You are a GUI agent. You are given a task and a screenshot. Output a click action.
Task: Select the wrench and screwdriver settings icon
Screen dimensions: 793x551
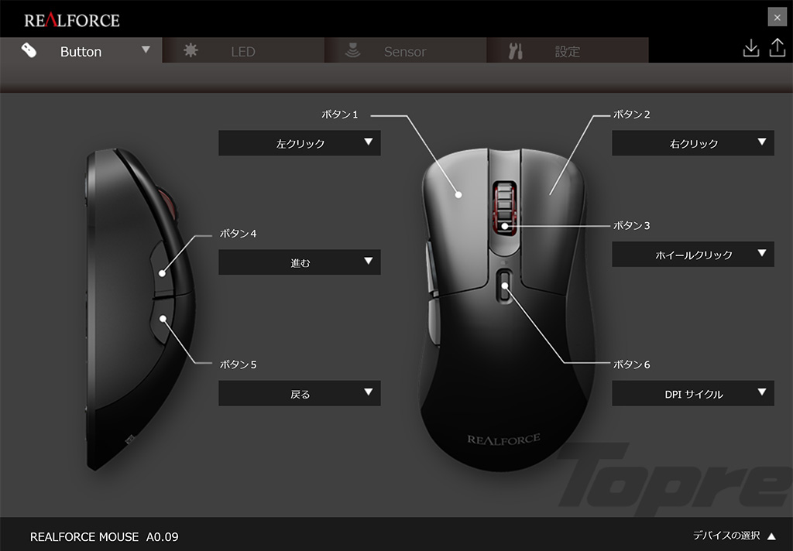(515, 51)
